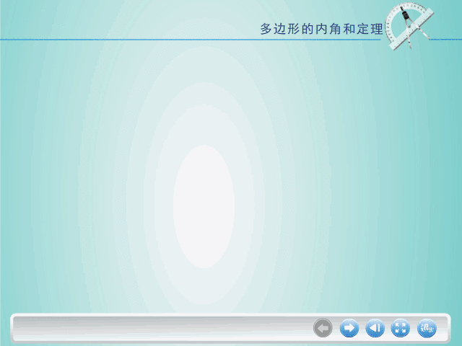
Task: Click the blue 退出 exit button
Action: click(427, 328)
